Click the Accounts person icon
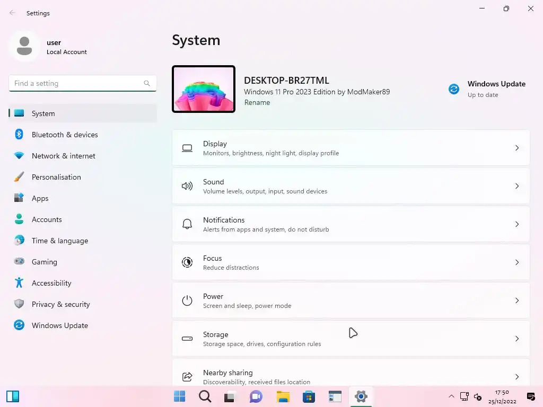 pyautogui.click(x=19, y=219)
